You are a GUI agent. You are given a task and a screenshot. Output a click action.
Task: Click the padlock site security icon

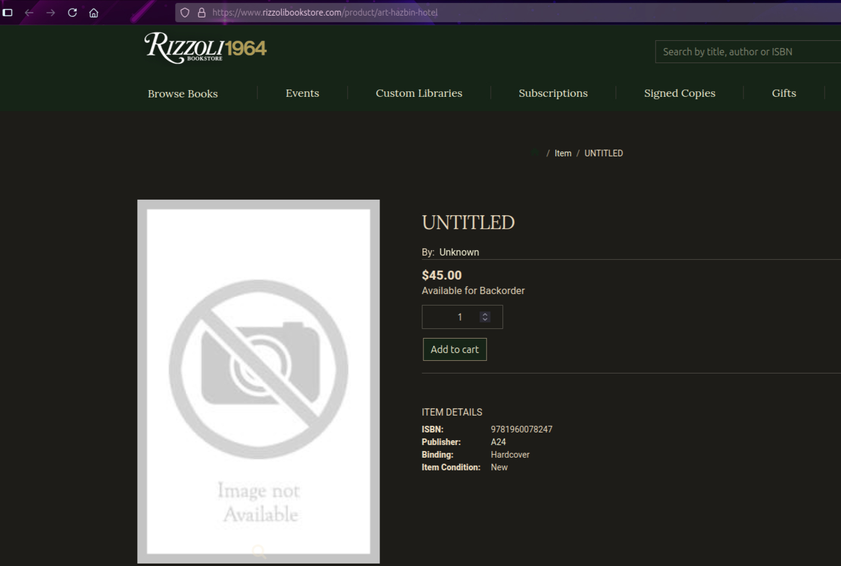(x=202, y=13)
